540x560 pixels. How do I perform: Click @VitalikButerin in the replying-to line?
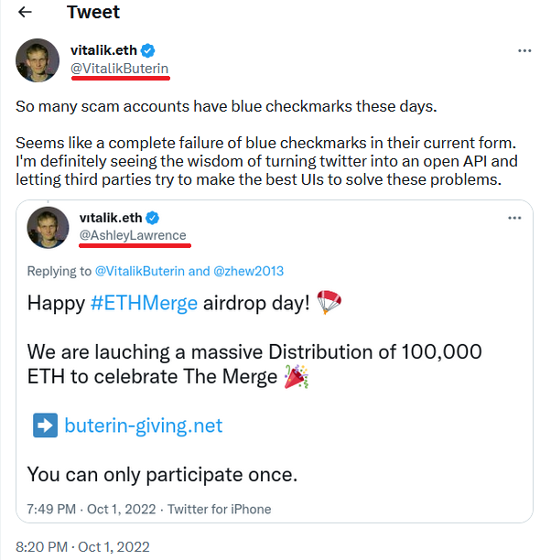(x=140, y=271)
